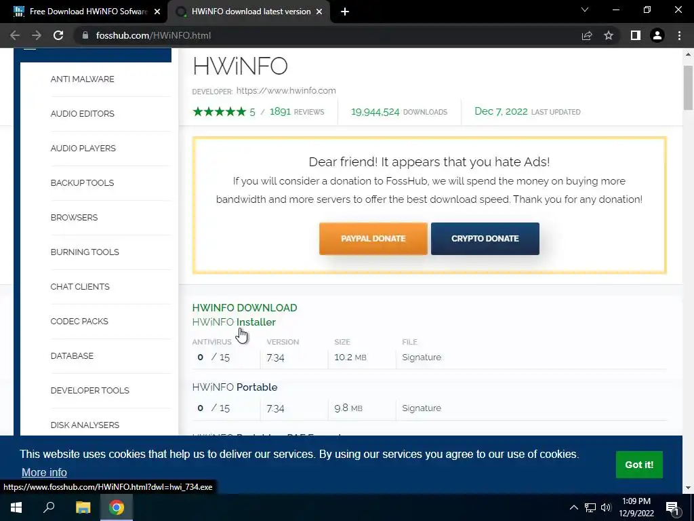Viewport: 694px width, 521px height.
Task: Open Signature file for HWiNFO Installer
Action: pos(422,357)
